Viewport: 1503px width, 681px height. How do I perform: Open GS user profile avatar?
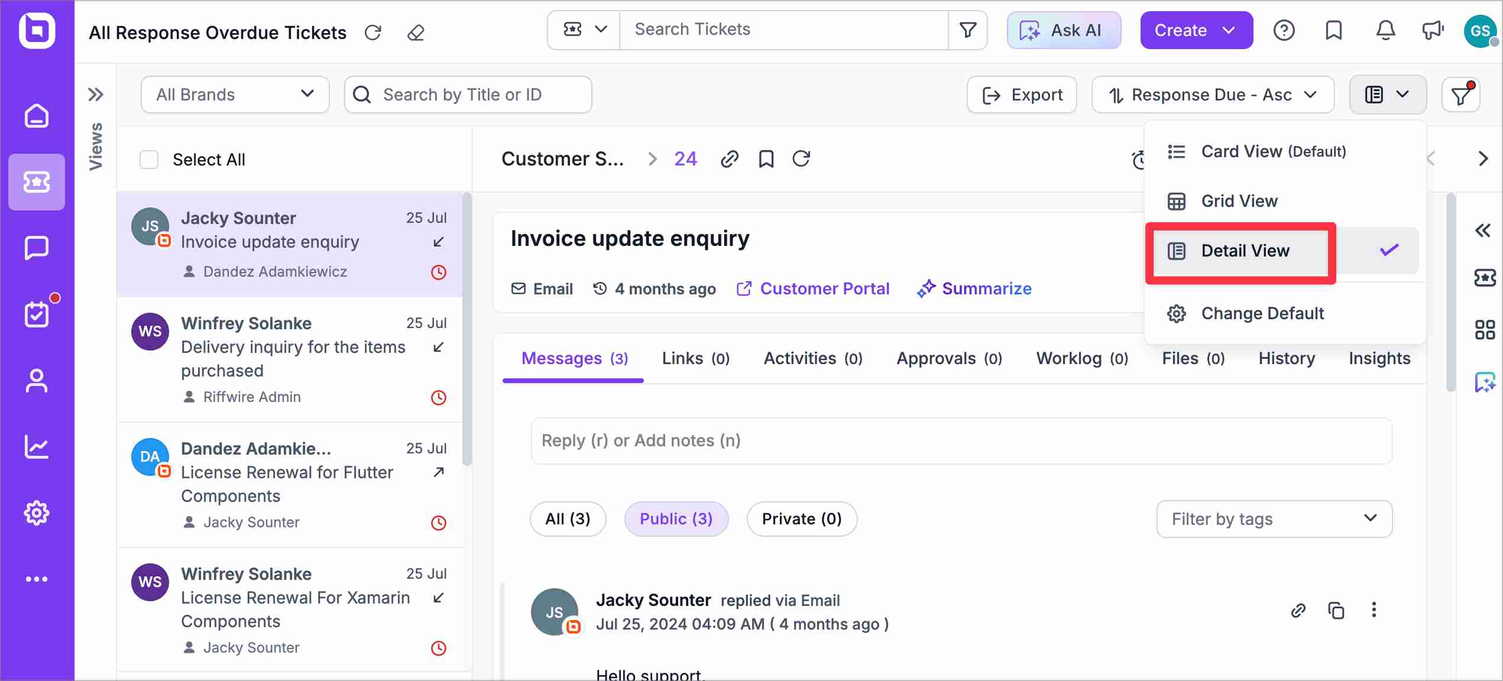1481,31
